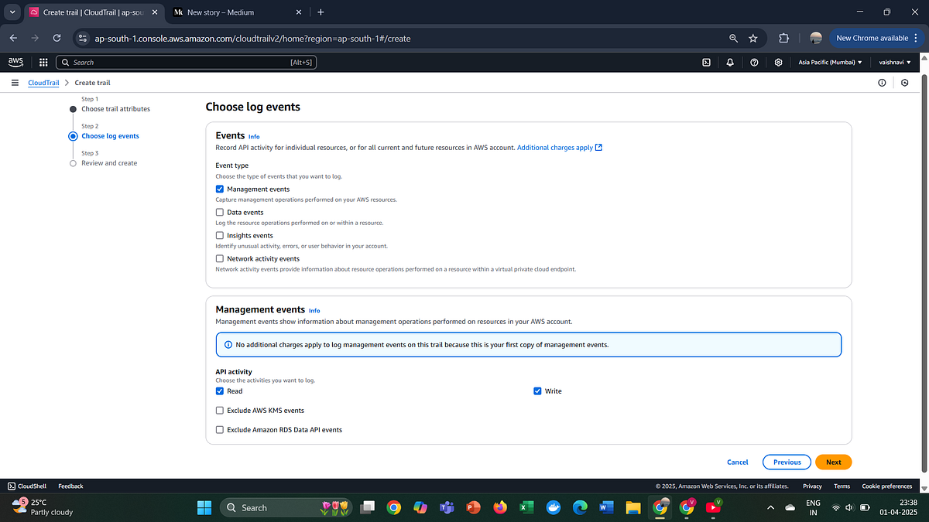
Task: Launch Excel from the Windows taskbar
Action: point(527,507)
